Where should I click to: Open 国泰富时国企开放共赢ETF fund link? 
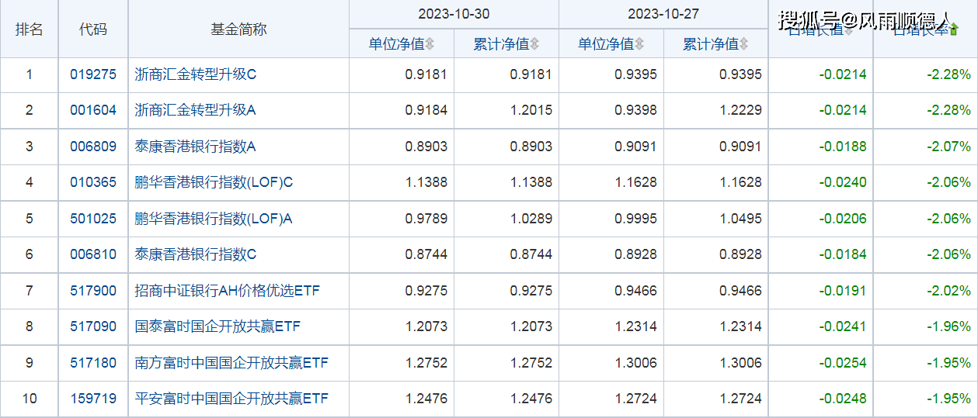click(x=218, y=326)
